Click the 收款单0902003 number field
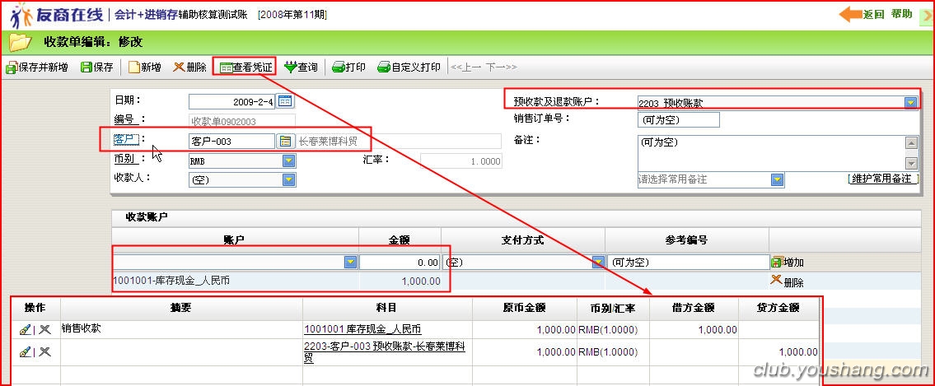The height and width of the screenshot is (386, 935). tap(241, 122)
